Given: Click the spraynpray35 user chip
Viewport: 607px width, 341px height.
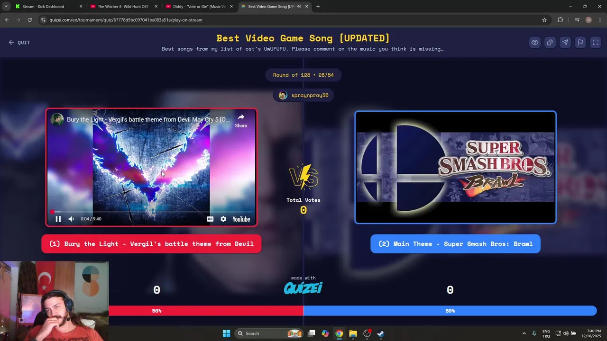Looking at the screenshot, I should pos(303,95).
